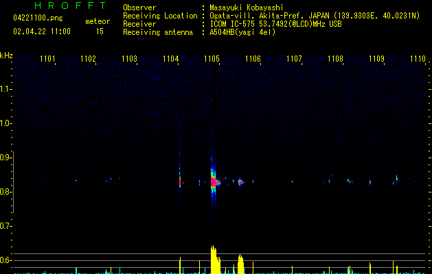Click the Observer label
The width and height of the screenshot is (432, 274).
[139, 8]
